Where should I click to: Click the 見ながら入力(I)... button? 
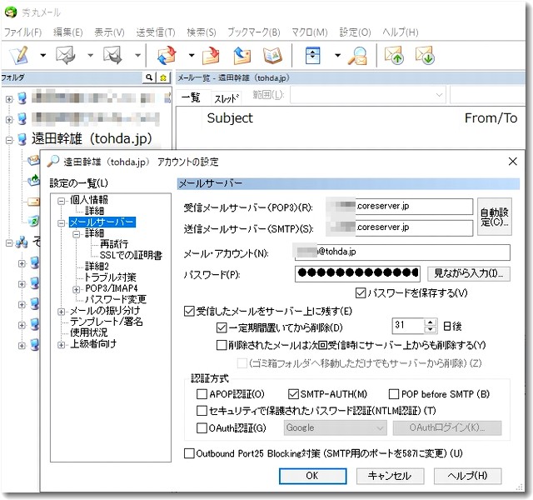pos(468,273)
